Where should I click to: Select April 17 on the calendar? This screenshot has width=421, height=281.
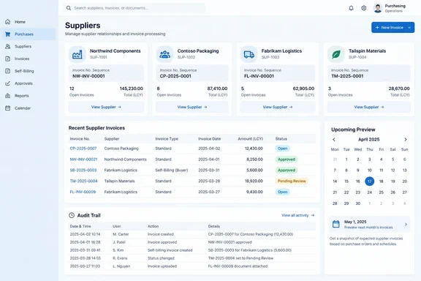point(369,181)
